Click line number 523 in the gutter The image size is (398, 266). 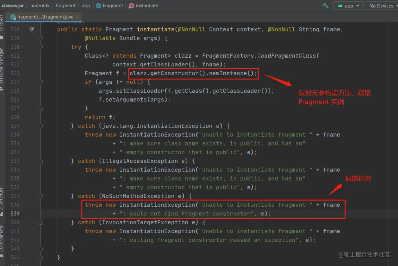pyautogui.click(x=15, y=73)
